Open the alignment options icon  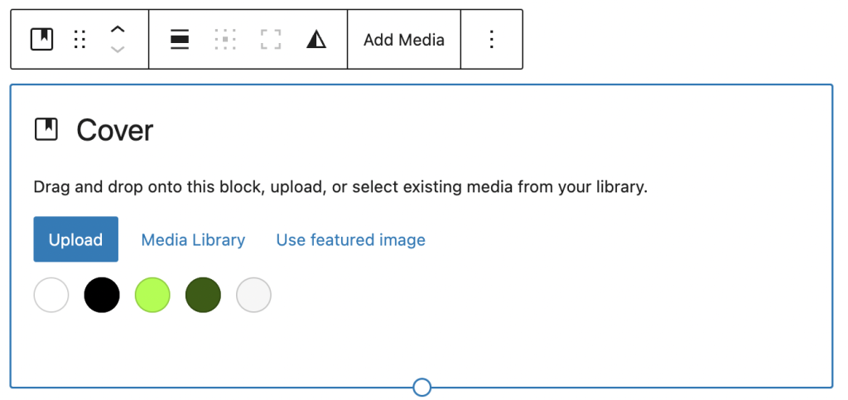[x=180, y=40]
